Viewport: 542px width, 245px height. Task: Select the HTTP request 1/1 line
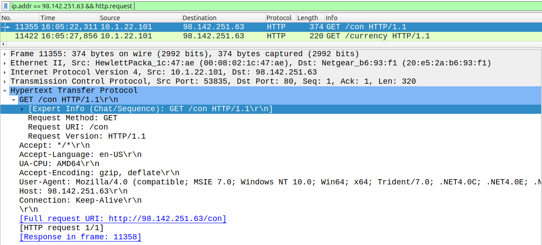tap(62, 228)
